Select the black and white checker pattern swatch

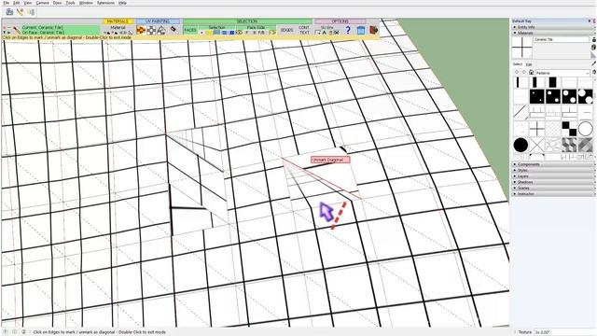[569, 129]
